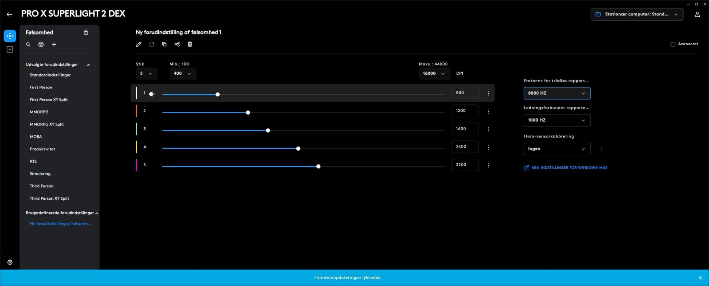This screenshot has height=286, width=709.
Task: Click the 3200 DPI value field
Action: (465, 165)
